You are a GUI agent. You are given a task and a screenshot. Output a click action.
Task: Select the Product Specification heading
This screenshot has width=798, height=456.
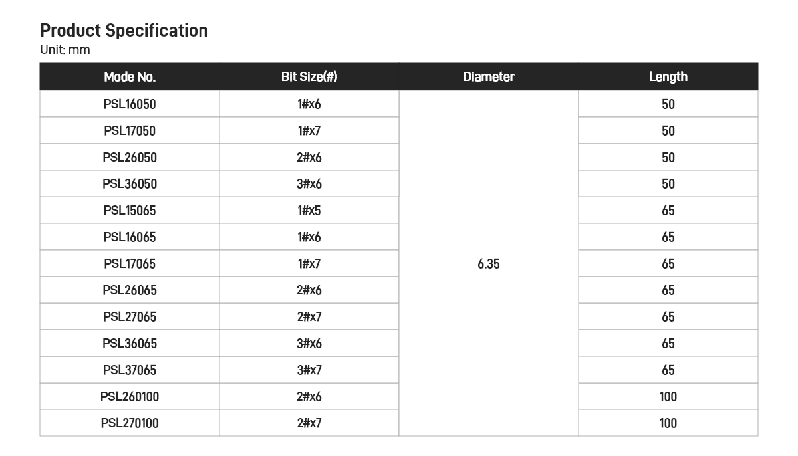pyautogui.click(x=124, y=31)
